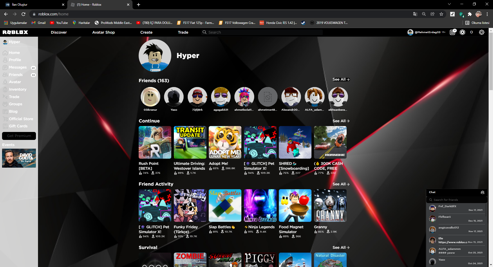
Task: Open friend agagali321's avatar
Action: 221,97
